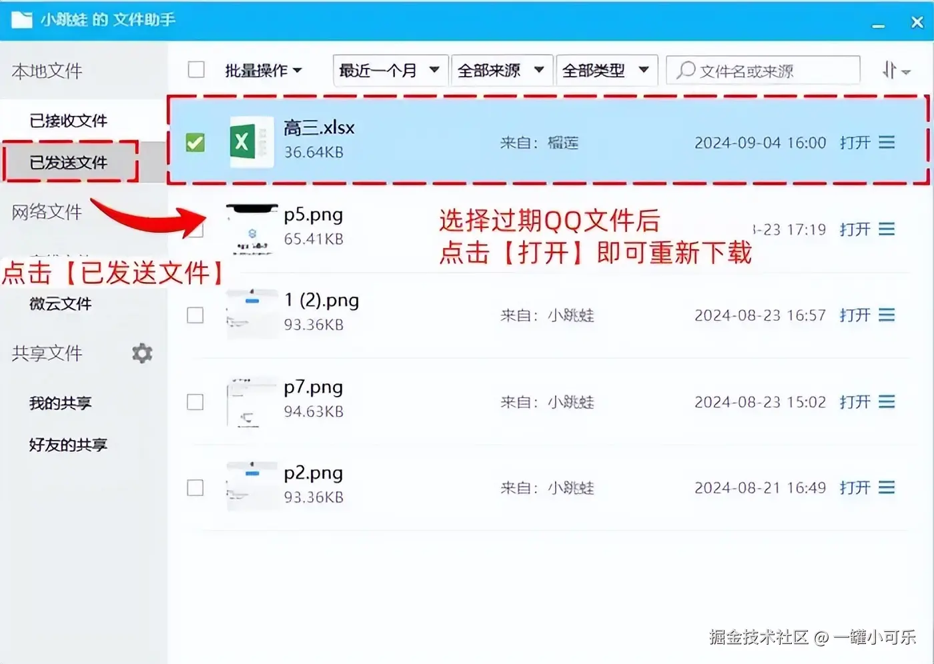Click the file assistant folder icon in title bar
This screenshot has height=664, width=934.
point(21,19)
